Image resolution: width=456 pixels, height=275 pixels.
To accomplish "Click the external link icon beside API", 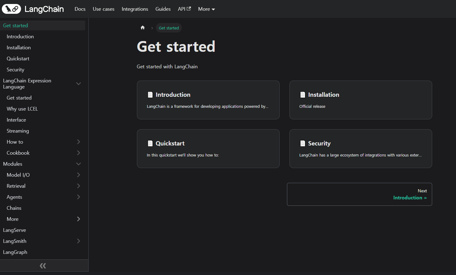I will tap(189, 9).
